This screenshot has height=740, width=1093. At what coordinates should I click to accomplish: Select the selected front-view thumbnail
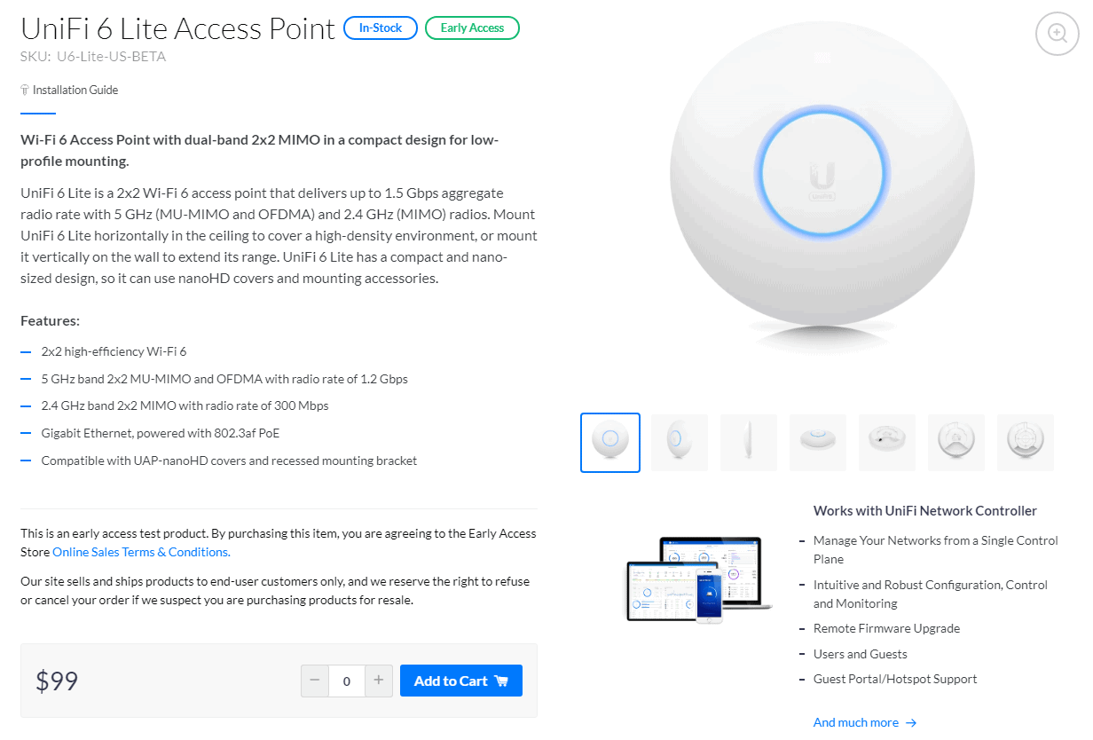click(610, 443)
